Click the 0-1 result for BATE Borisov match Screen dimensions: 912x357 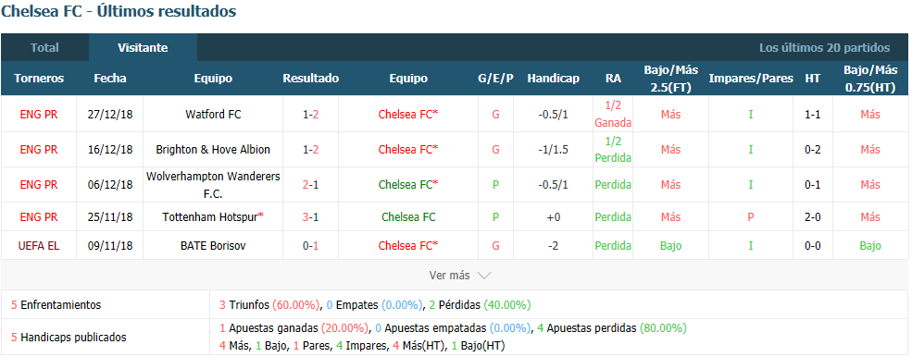pyautogui.click(x=310, y=246)
